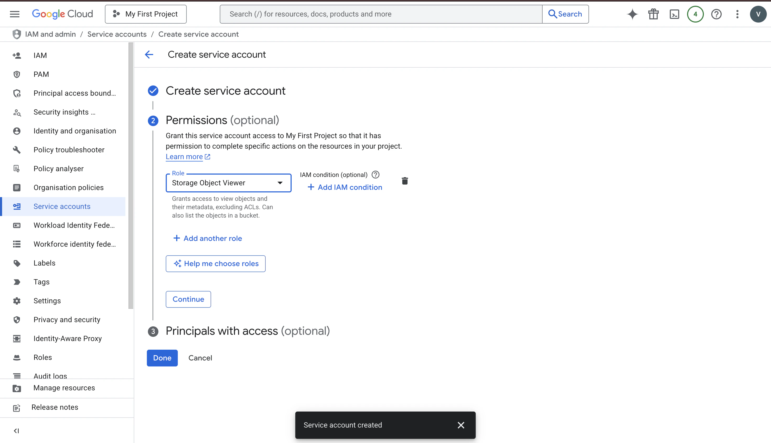Collapse the left navigation panel
Screen dimensions: 771x443
17,431
